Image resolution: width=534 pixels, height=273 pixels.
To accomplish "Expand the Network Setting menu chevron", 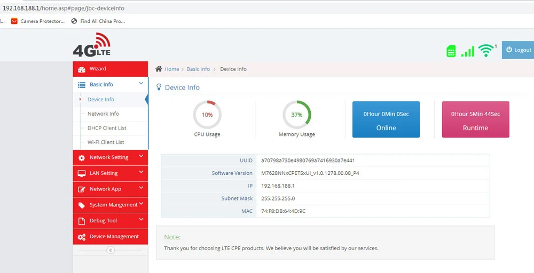I will [x=141, y=157].
